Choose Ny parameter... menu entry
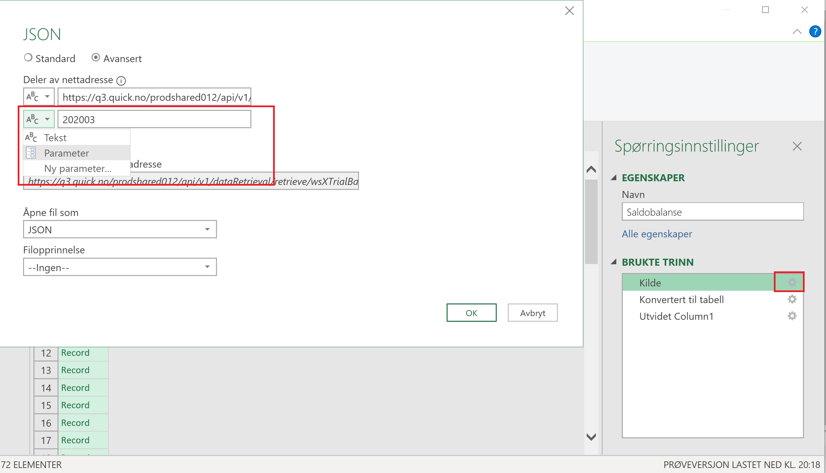Screen dimensions: 826x473 click(x=78, y=169)
